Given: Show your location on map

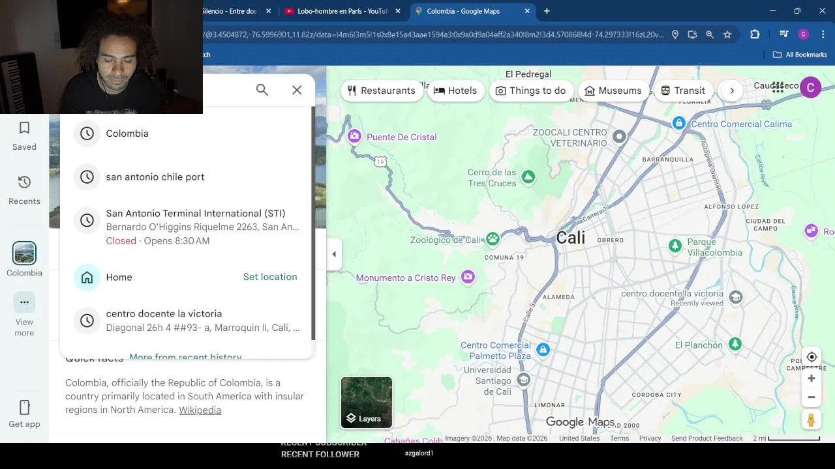Looking at the screenshot, I should (812, 357).
